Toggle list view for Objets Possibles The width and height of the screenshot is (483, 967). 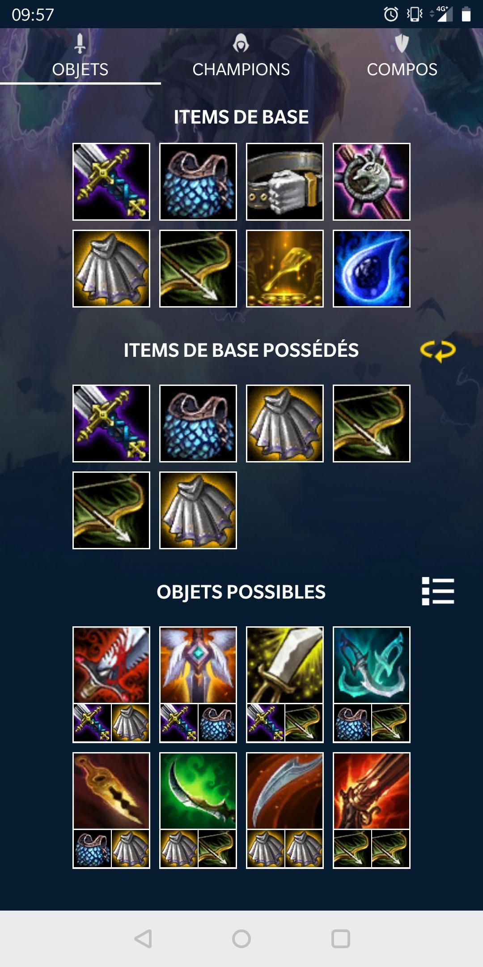point(438,591)
